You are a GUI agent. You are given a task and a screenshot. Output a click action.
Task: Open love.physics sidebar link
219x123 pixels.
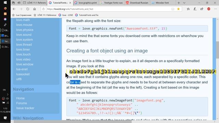25,30
